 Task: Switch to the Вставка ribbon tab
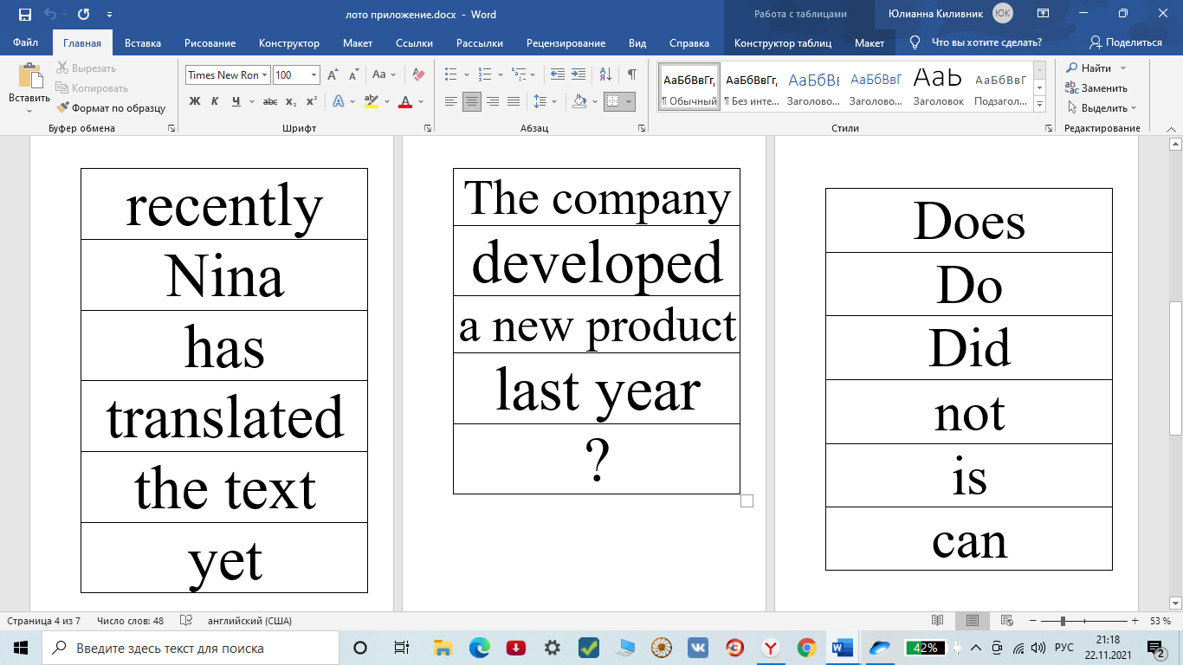click(143, 42)
